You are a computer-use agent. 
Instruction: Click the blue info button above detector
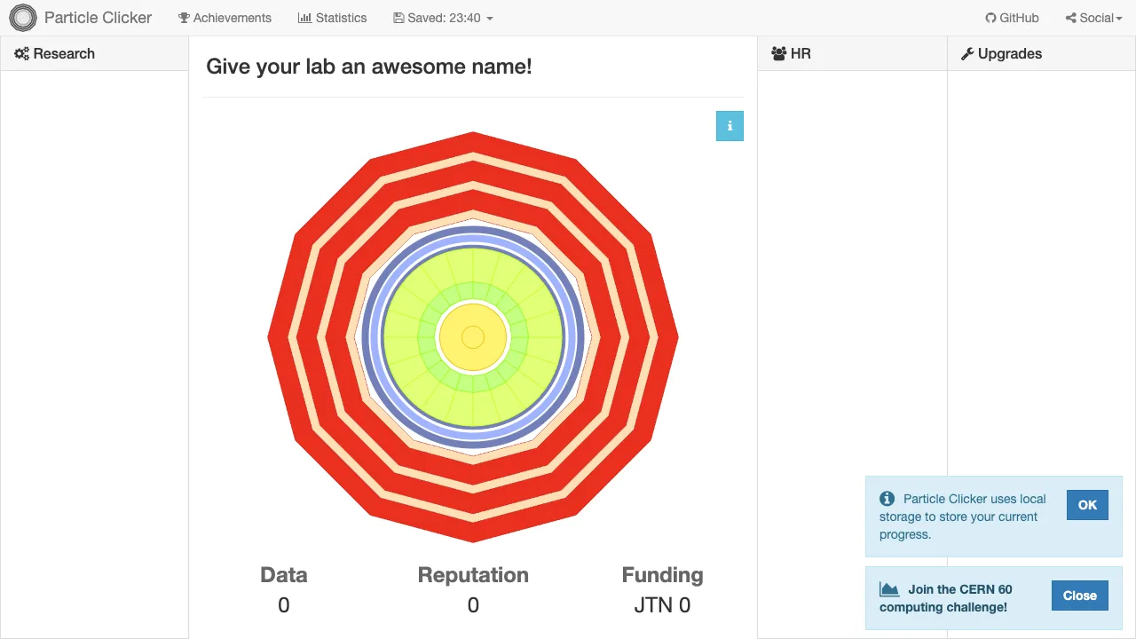click(730, 126)
